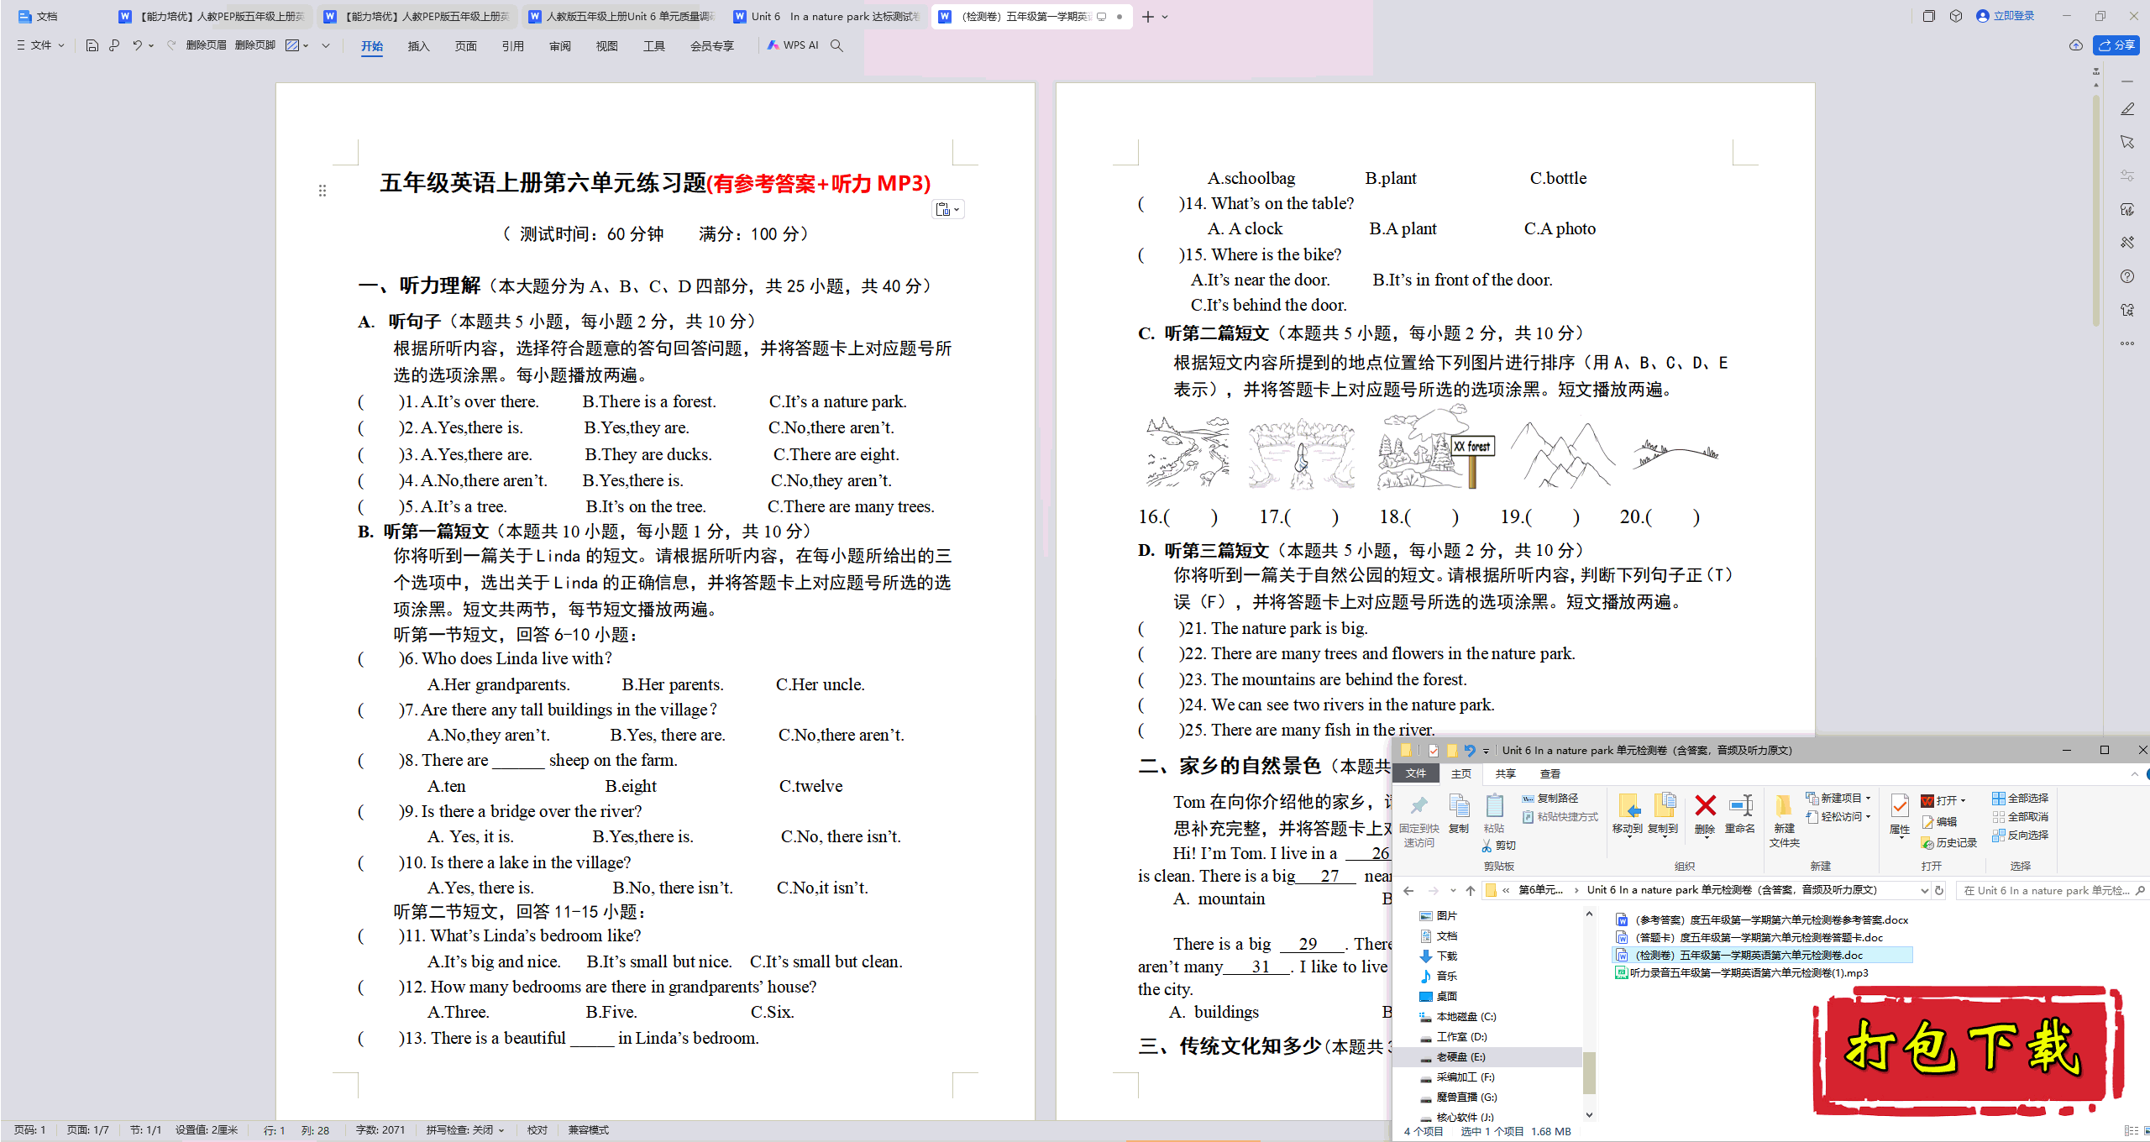Collapse the Explorer ribbon with chevron
2150x1142 pixels.
click(2135, 773)
